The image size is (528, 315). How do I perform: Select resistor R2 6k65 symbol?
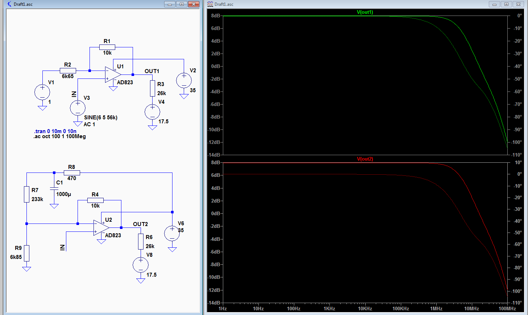pos(68,71)
